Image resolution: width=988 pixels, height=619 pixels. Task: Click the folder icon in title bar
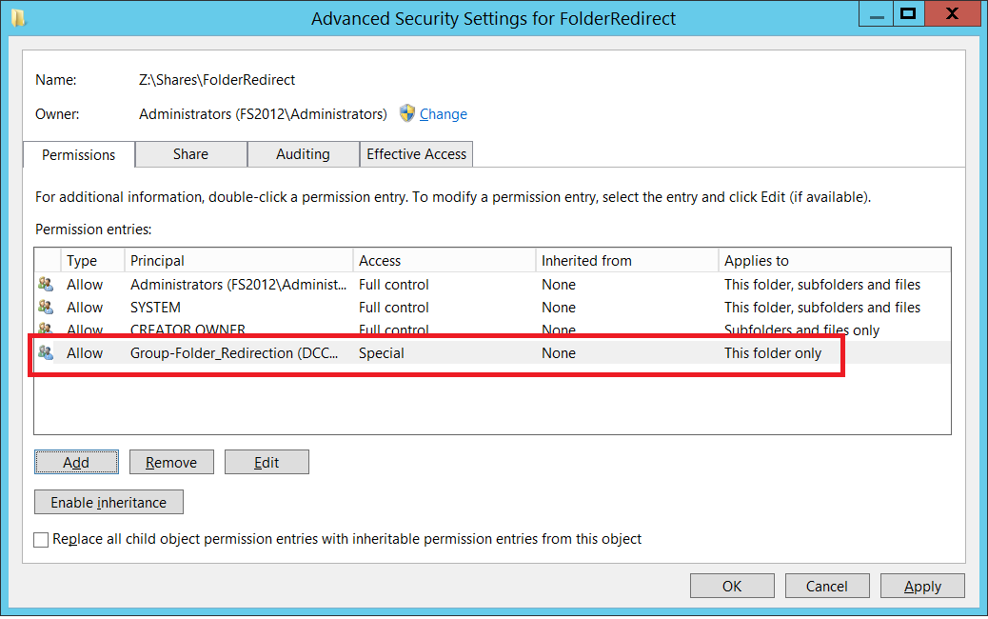(x=18, y=18)
